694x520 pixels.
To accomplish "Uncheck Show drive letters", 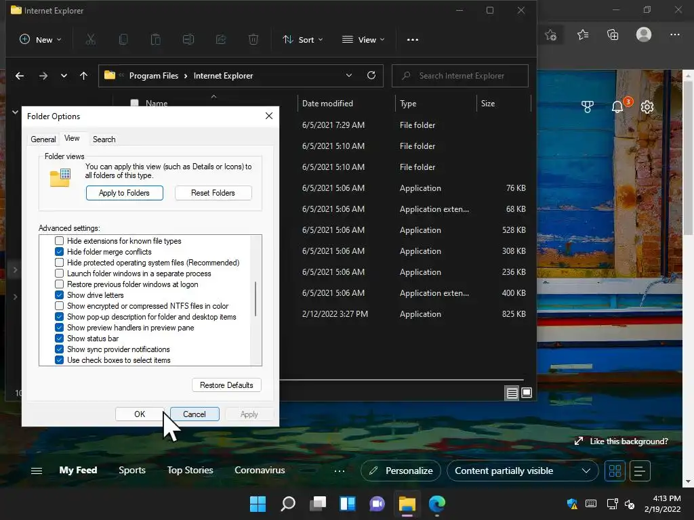I will [x=60, y=295].
